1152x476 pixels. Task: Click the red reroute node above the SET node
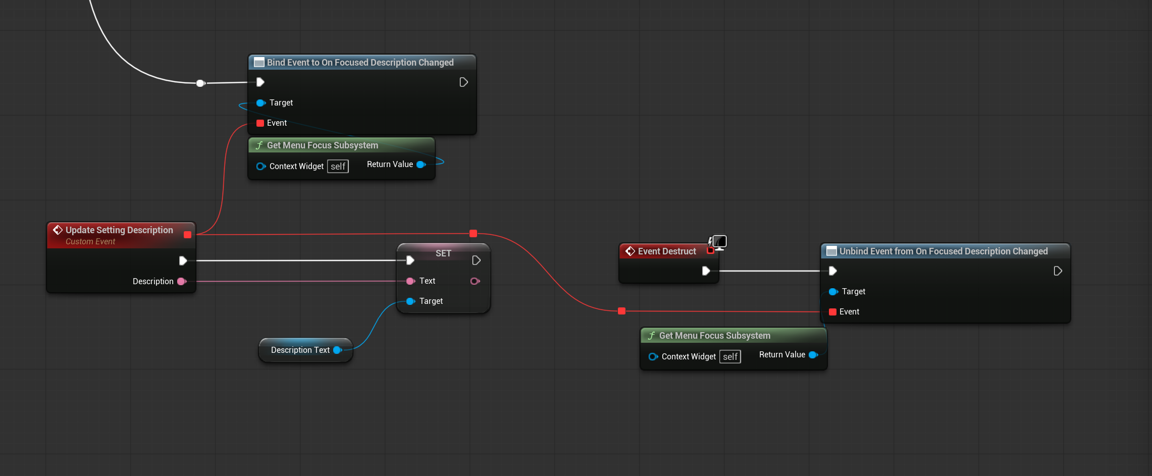(473, 233)
